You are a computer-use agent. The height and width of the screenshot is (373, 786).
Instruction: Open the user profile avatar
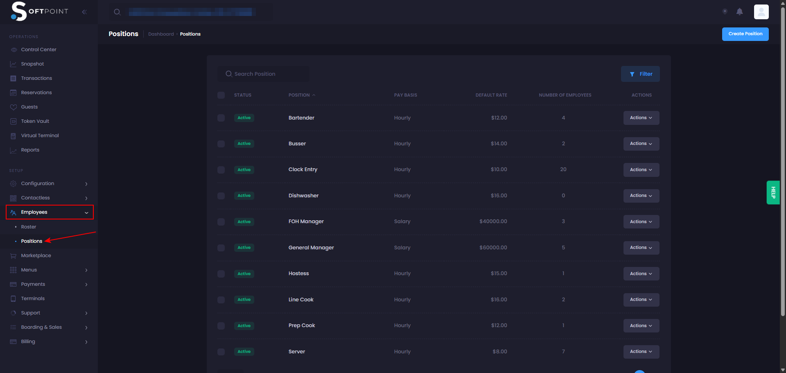point(761,12)
